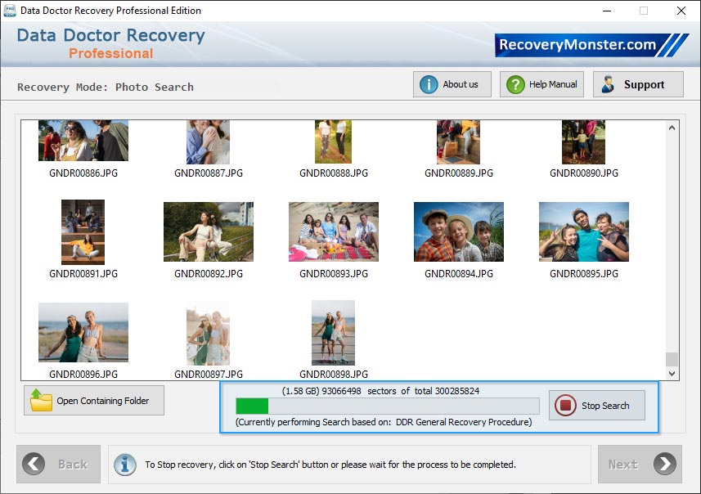Screen dimensions: 701x494
Task: Open the Help Manual
Action: point(541,83)
